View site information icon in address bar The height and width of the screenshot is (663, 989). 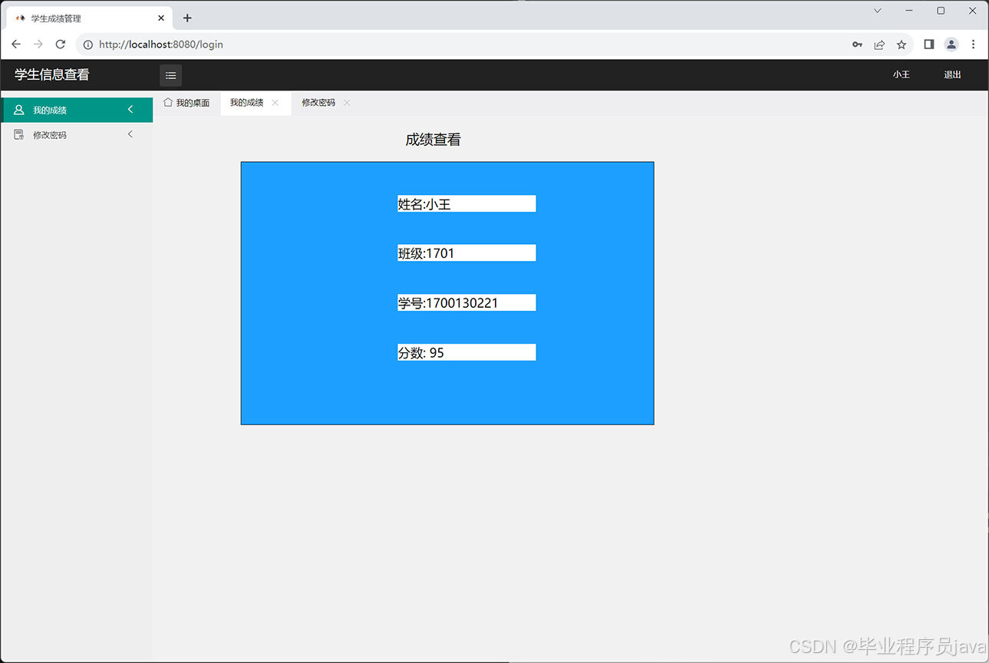coord(88,45)
